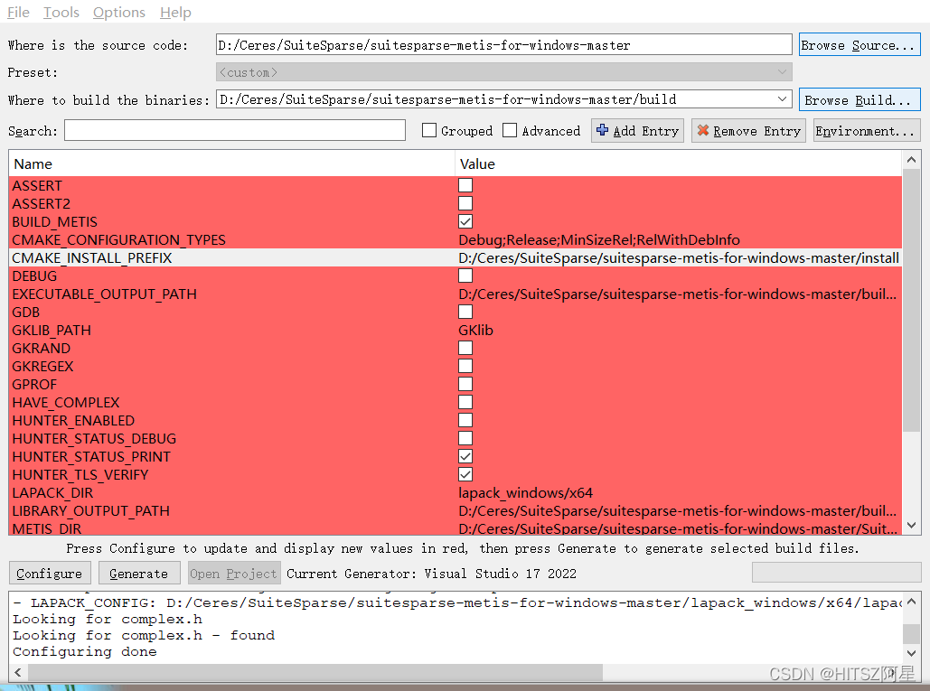Enable the Advanced entries checkbox
The width and height of the screenshot is (930, 691).
(510, 130)
